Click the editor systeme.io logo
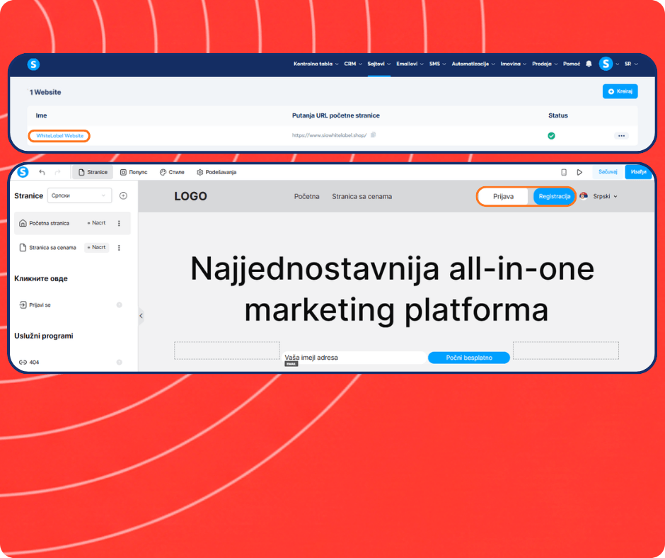Screen dimensions: 665x558 (23, 172)
